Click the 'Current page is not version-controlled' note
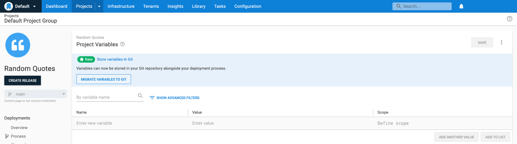Screen dimensions: 517x144 coord(30,101)
